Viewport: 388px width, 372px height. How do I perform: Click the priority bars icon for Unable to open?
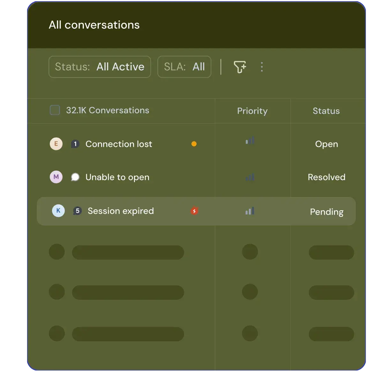point(250,177)
